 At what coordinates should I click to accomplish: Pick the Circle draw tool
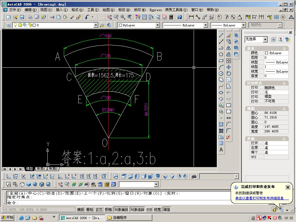[221, 73]
